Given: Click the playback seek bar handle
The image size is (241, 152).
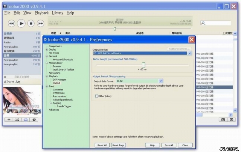Looking at the screenshot, I should tap(115, 29).
